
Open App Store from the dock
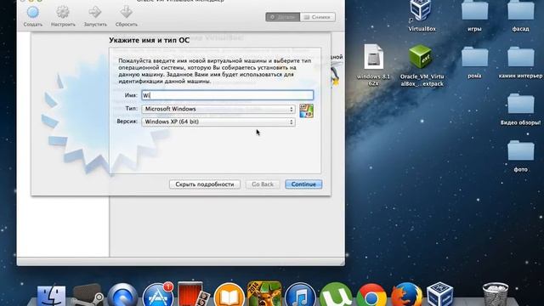[158, 296]
